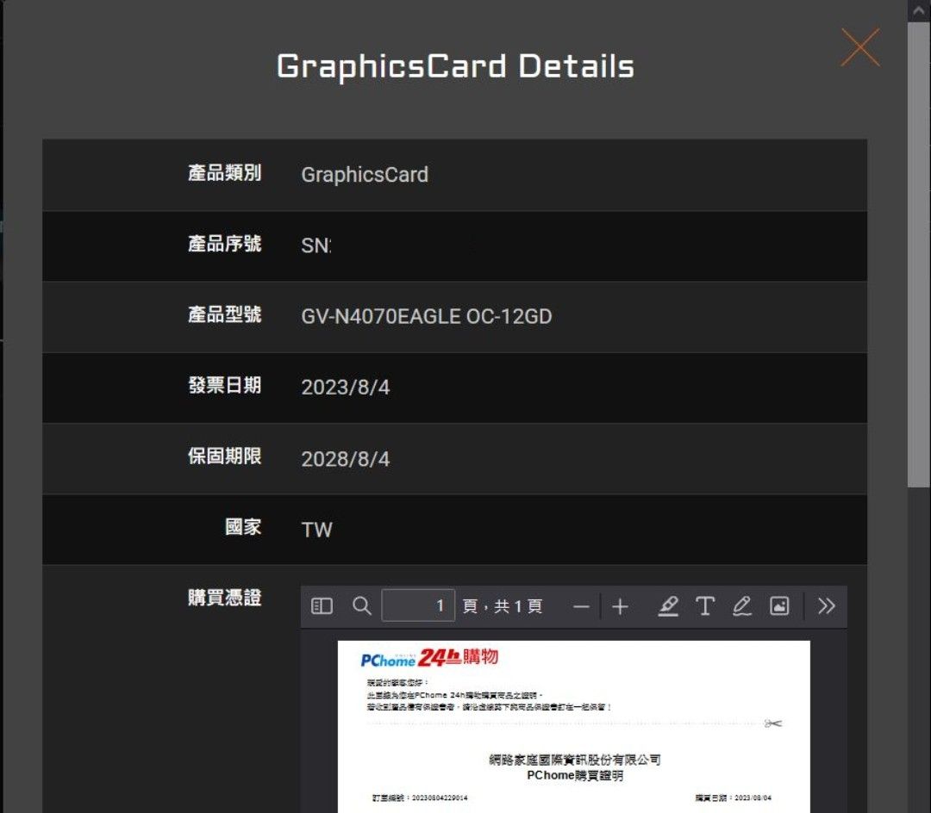Select the PDF text annotation tool
The image size is (931, 813).
click(x=705, y=606)
